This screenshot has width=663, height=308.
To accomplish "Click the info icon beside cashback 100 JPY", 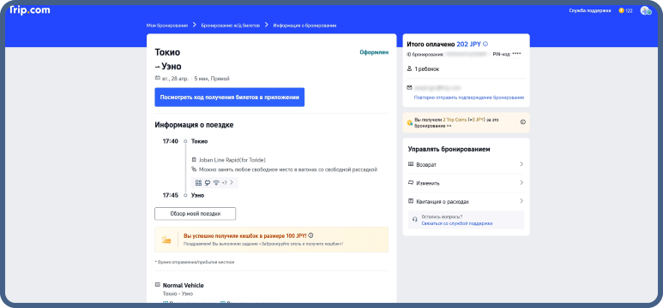I will (311, 236).
